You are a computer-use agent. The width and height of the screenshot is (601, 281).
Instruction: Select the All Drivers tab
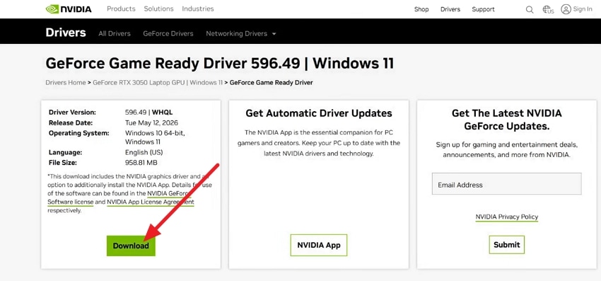pos(115,33)
